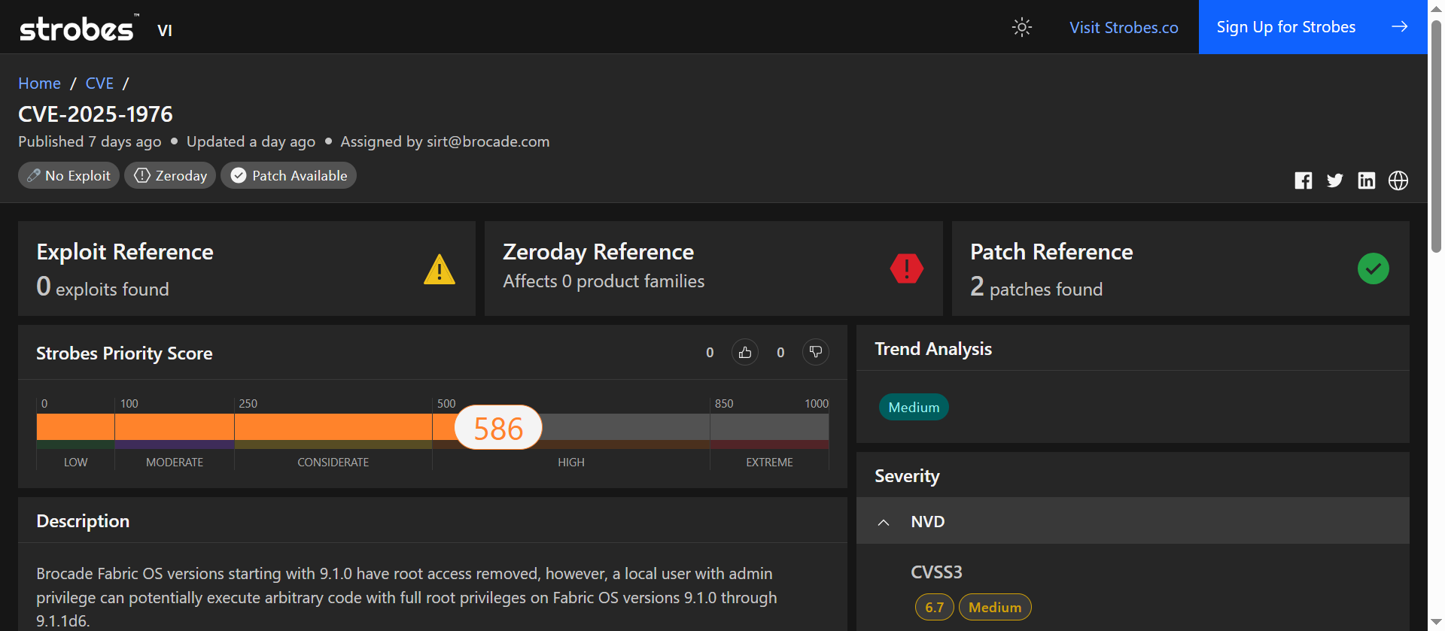Share on Twitter icon
Viewport: 1445px width, 631px height.
coord(1335,181)
